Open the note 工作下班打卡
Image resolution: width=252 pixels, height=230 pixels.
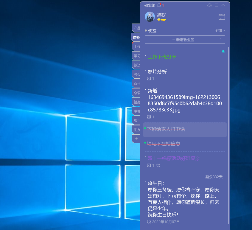click(162, 57)
